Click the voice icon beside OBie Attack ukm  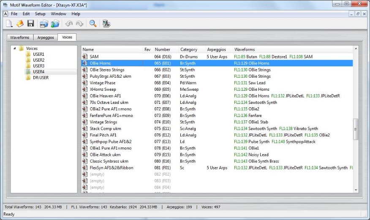click(85, 155)
